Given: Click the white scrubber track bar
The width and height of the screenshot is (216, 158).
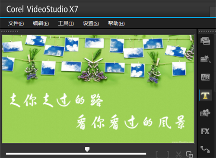Looking at the screenshot, I should 76,154.
